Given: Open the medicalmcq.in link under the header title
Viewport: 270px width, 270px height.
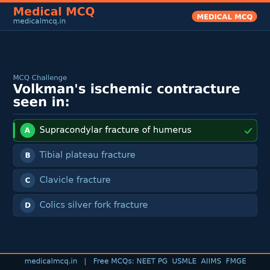Looking at the screenshot, I should pyautogui.click(x=39, y=21).
